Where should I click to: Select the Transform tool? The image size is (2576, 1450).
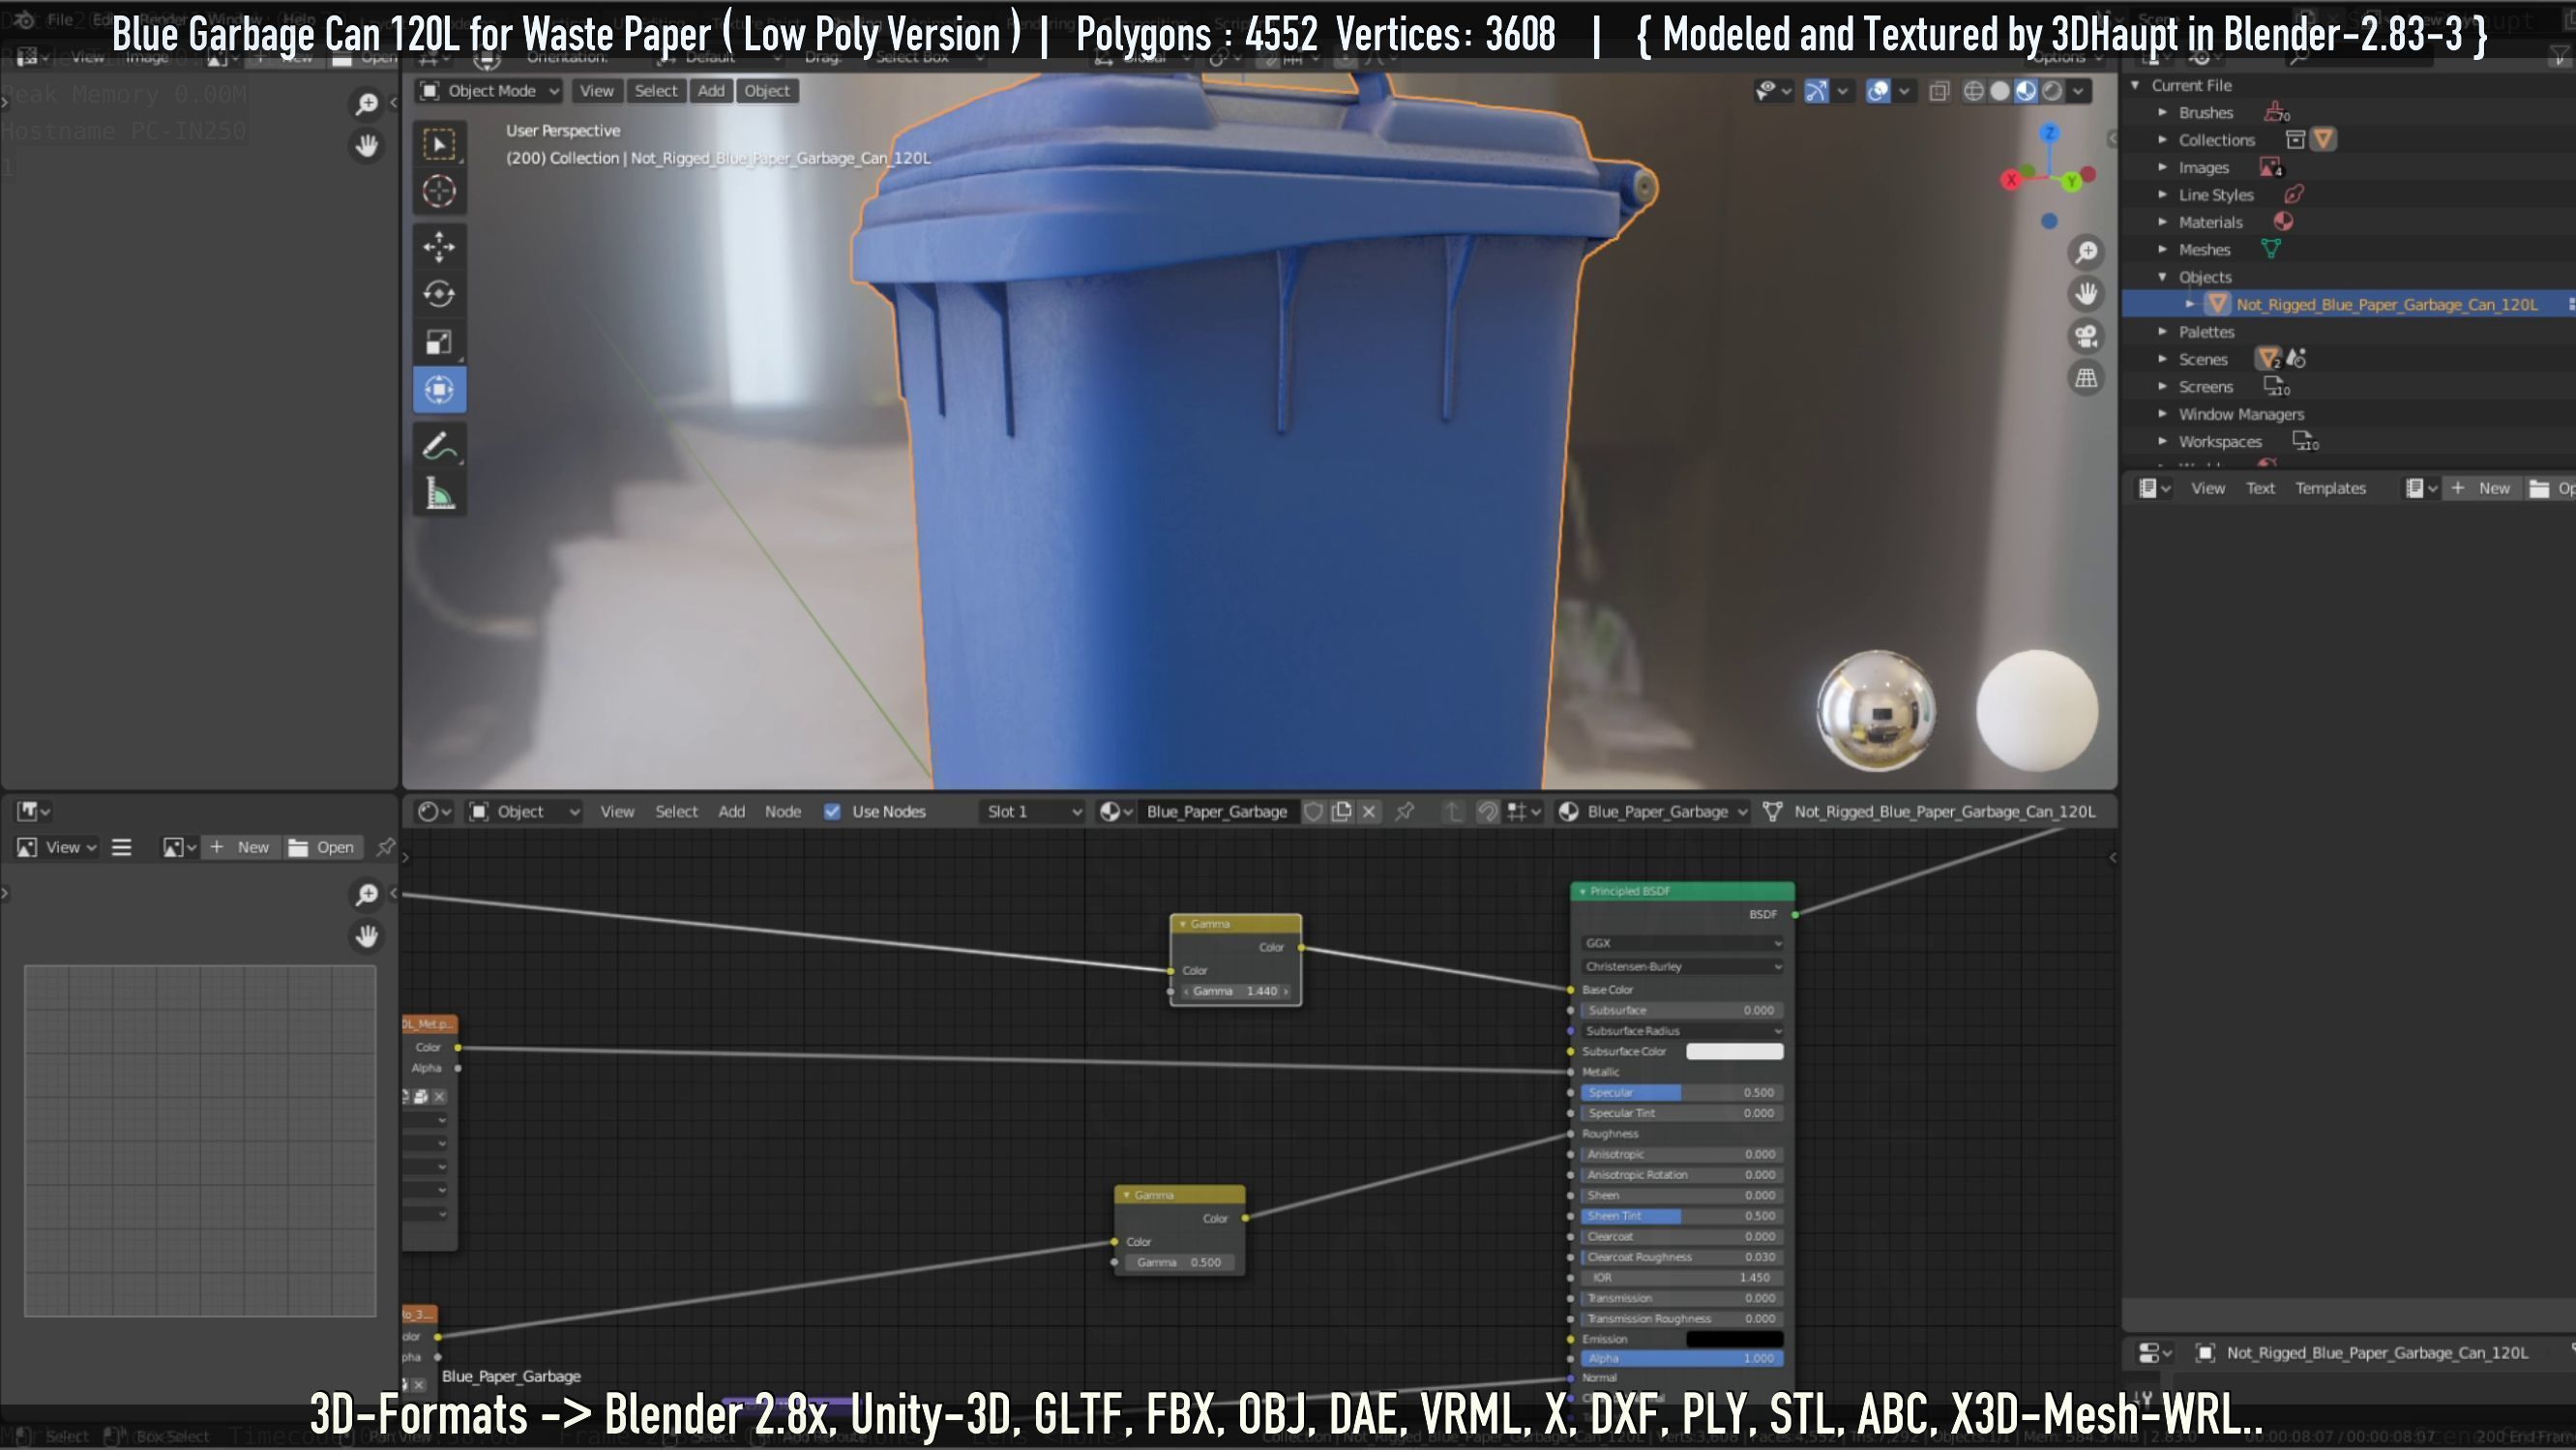click(439, 389)
